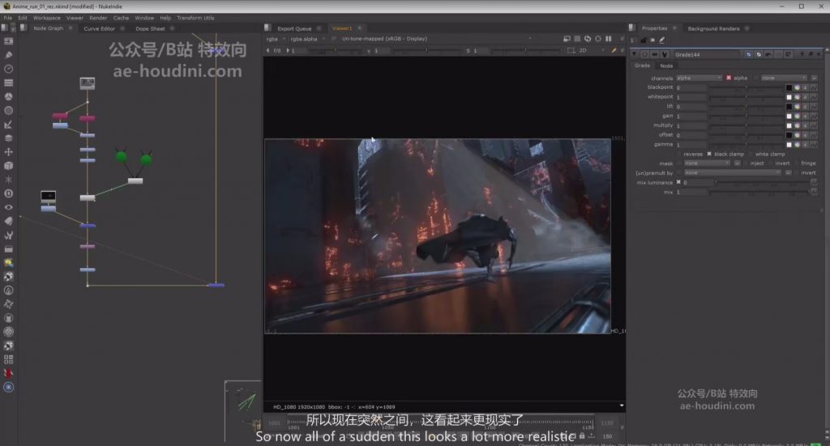Pause the viewer with the pause icon
Image resolution: width=830 pixels, height=446 pixels.
[x=608, y=39]
